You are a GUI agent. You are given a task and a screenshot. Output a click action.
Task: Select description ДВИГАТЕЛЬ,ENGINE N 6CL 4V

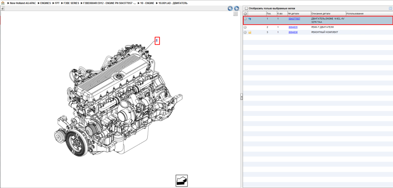[x=328, y=20]
